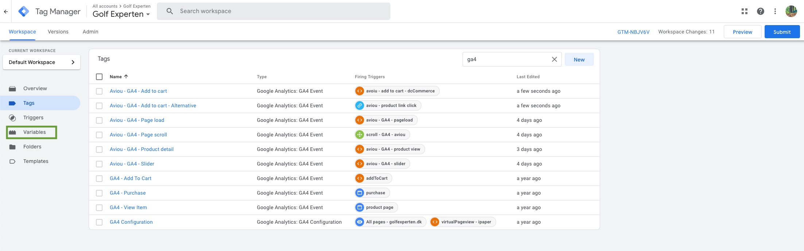Image resolution: width=804 pixels, height=251 pixels.
Task: Open trigger aviou - add to cart - dcCommerce
Action: click(x=397, y=91)
